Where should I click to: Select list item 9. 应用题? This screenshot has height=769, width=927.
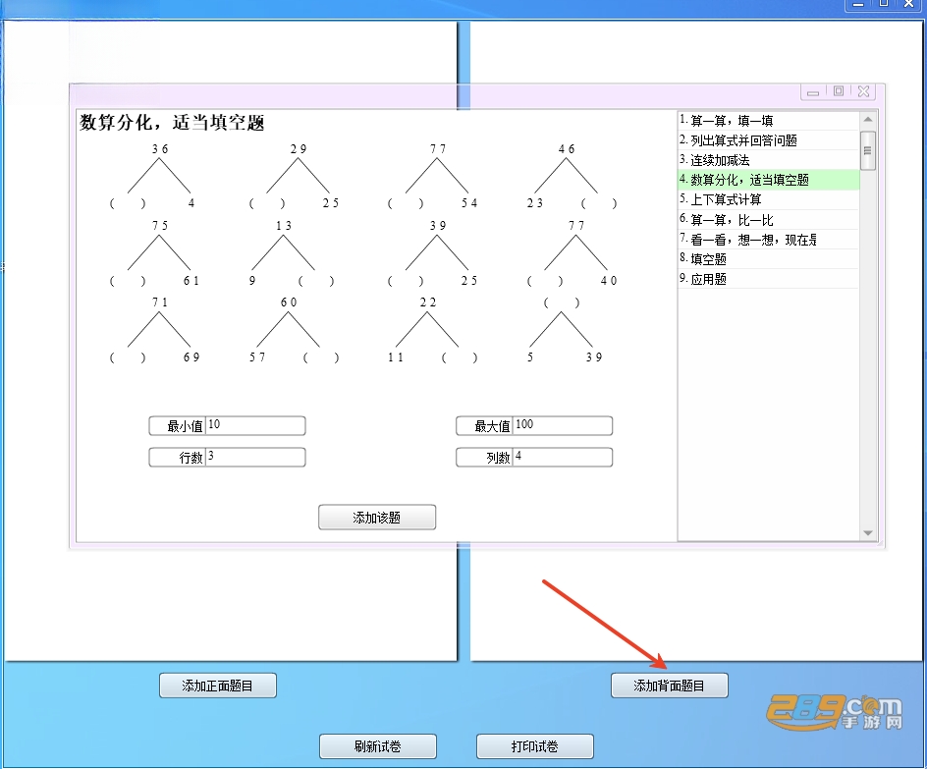(768, 279)
